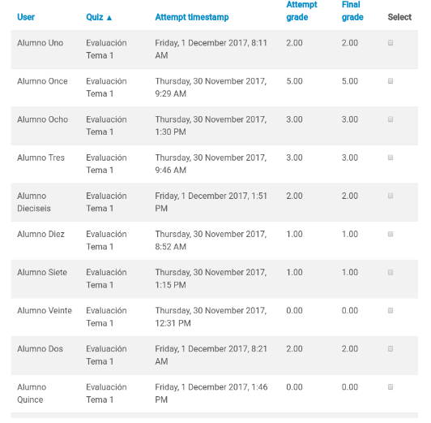Click the Quiz ascending sort arrow

[109, 18]
